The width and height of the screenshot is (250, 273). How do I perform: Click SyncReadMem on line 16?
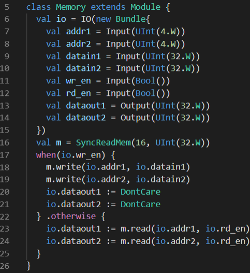tap(104, 143)
